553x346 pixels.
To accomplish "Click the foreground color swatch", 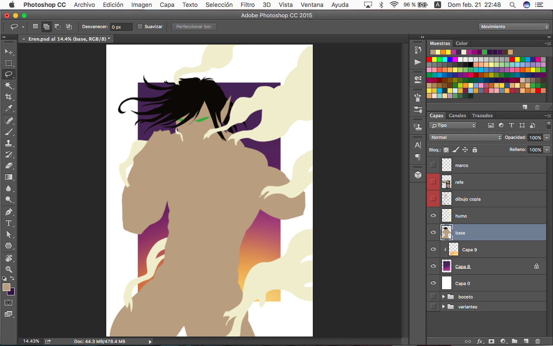I will 6,287.
